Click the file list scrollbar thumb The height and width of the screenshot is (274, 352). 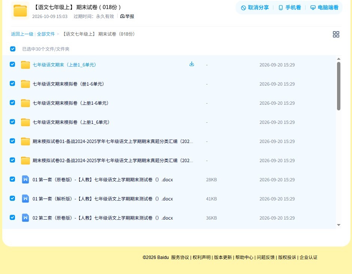pos(339,86)
